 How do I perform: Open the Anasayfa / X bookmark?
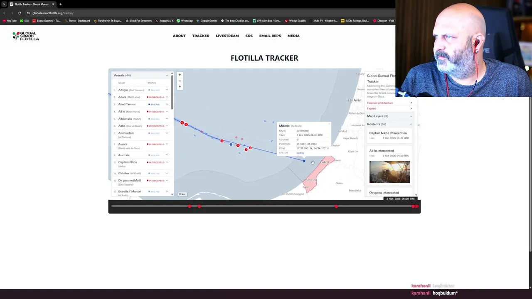tap(164, 21)
